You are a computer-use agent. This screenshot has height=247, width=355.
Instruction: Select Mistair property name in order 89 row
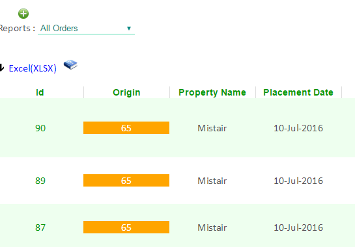click(212, 181)
